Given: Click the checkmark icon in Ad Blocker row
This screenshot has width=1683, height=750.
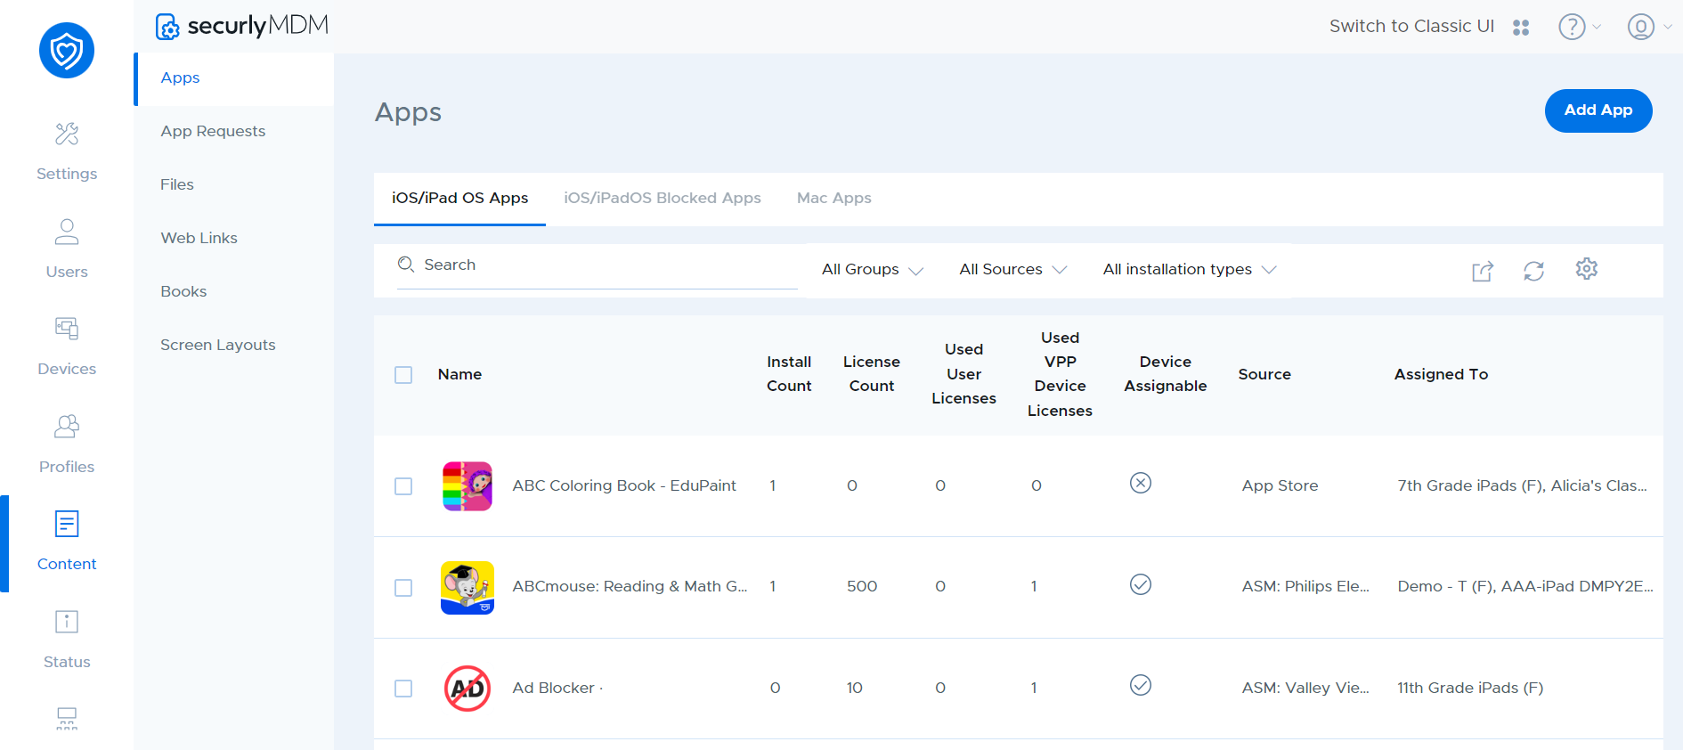Looking at the screenshot, I should [x=1141, y=685].
